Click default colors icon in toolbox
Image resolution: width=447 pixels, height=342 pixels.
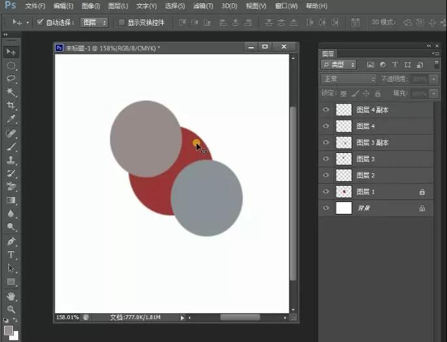pos(6,320)
